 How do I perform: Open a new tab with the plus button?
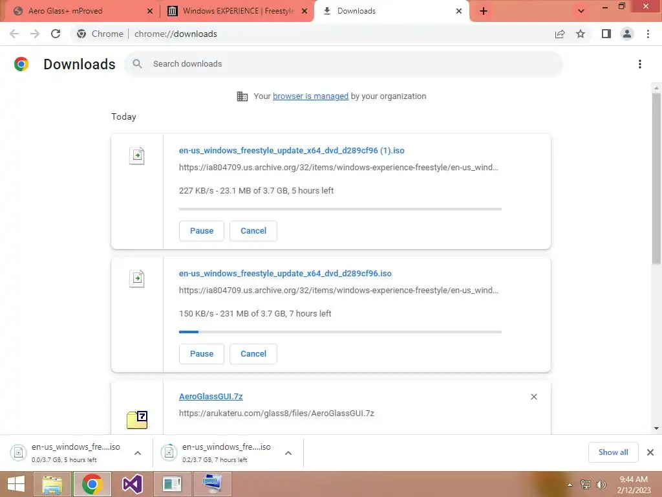[x=484, y=11]
